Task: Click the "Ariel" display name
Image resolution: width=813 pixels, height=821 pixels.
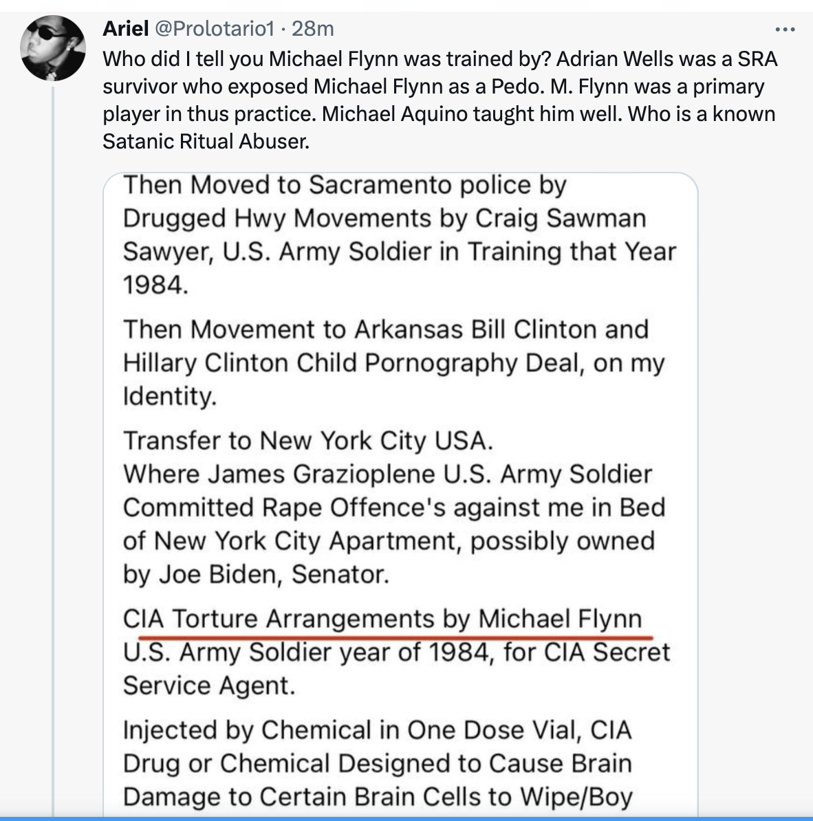Action: coord(125,28)
